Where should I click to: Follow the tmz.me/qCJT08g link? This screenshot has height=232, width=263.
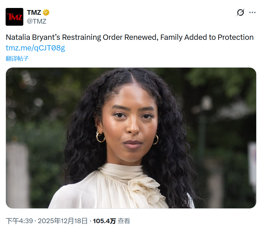tap(35, 48)
